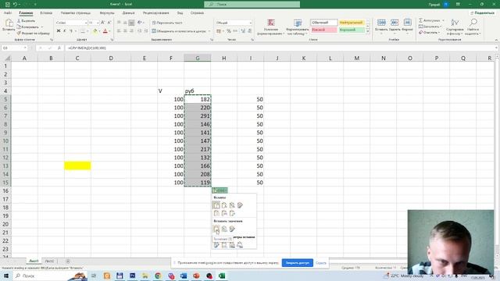Click the yellow-filled cell C13
500x281 pixels.
coord(77,165)
